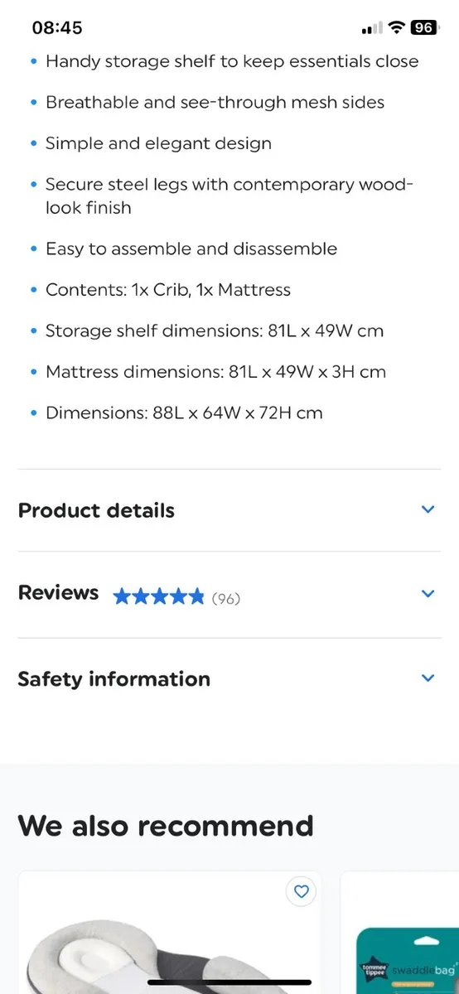Tap the heart favourite icon on recommended product

tap(302, 891)
